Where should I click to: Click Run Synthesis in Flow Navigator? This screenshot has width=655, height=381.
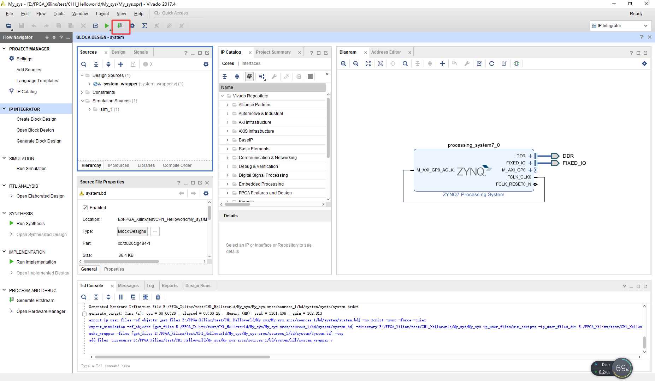click(30, 224)
